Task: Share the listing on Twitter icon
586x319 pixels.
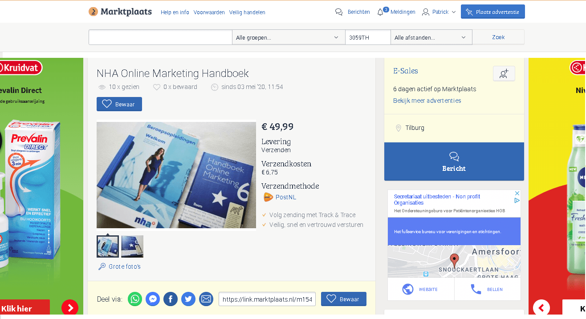Action: 188,299
